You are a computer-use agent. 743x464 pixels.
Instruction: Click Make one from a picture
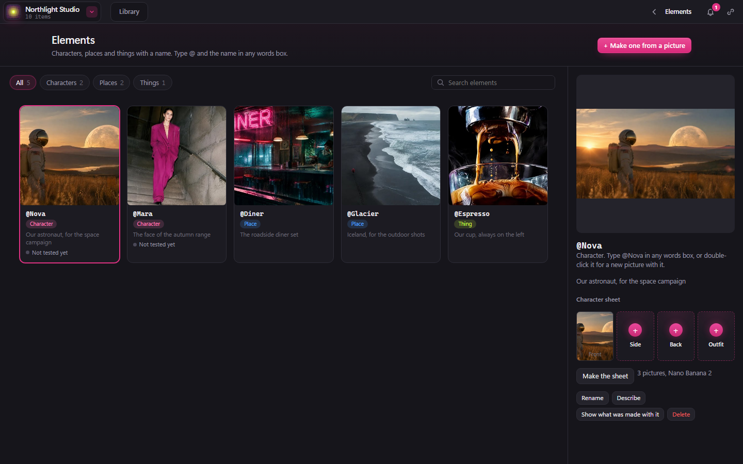[644, 45]
